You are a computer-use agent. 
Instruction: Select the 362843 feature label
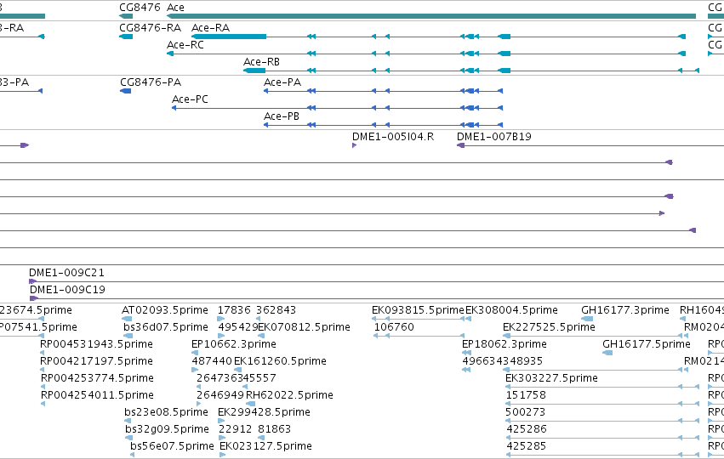pos(276,310)
